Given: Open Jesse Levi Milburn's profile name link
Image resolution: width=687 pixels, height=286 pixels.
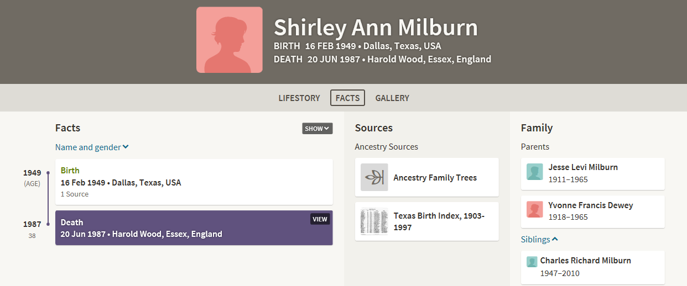Looking at the screenshot, I should [583, 167].
